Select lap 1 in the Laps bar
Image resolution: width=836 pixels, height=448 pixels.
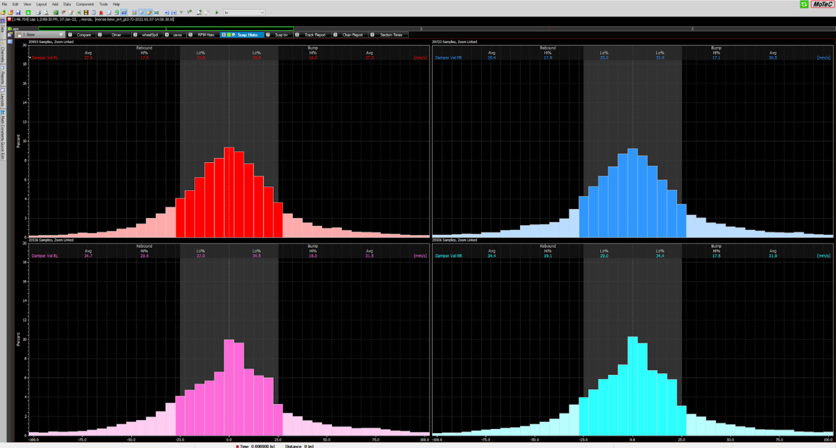pyautogui.click(x=166, y=29)
